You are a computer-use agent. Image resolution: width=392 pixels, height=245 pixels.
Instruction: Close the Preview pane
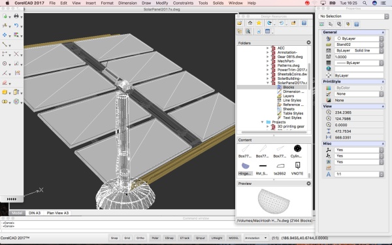(309, 183)
